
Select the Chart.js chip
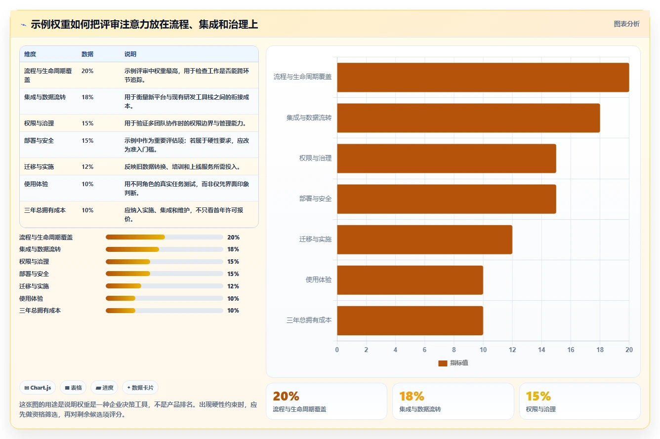point(38,388)
